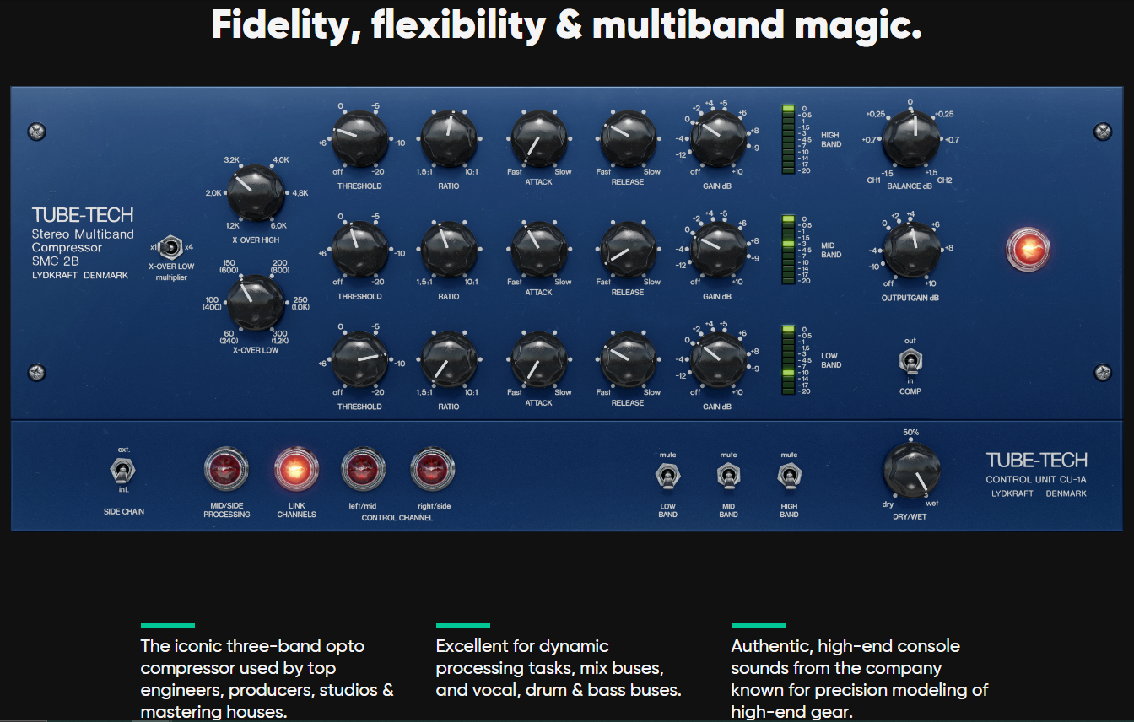The height and width of the screenshot is (722, 1134).
Task: Click the 'Stereo Multiband Compressor' label
Action: (x=83, y=240)
